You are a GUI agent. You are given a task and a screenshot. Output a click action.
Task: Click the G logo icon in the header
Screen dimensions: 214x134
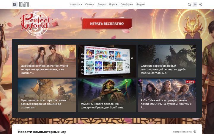click(15, 4)
